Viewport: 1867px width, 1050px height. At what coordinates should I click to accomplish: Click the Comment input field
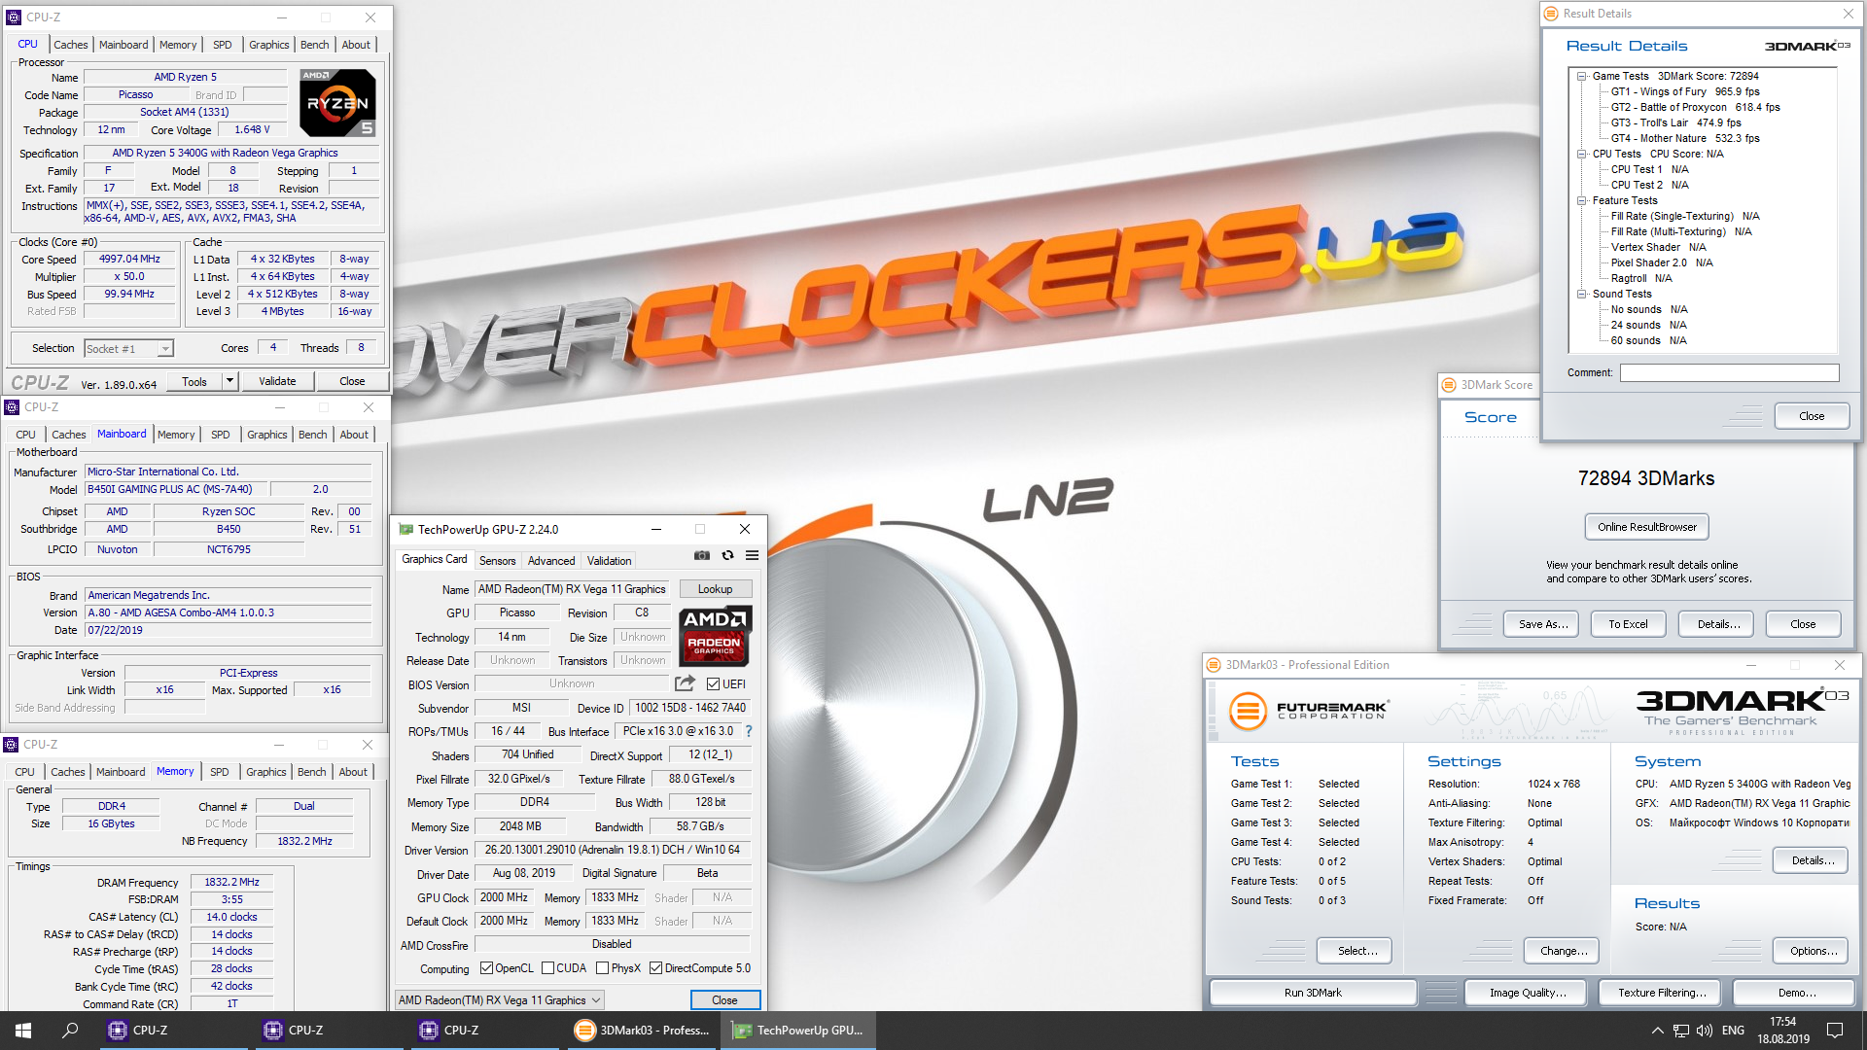coord(1730,373)
